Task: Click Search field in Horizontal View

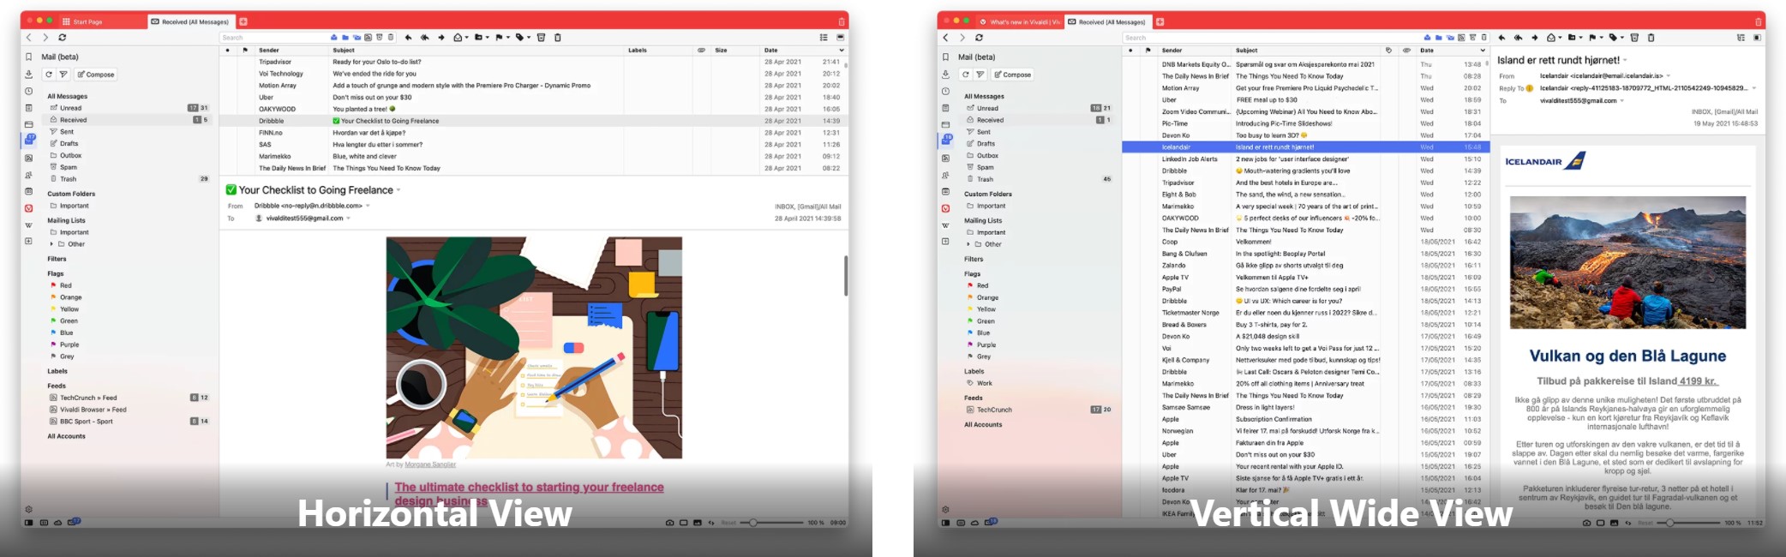Action: 273,38
